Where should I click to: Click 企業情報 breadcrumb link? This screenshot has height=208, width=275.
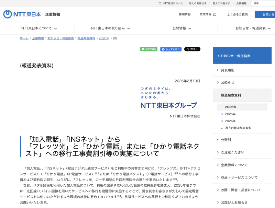coord(38,38)
